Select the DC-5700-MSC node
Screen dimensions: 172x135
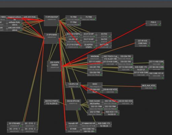[15, 124]
